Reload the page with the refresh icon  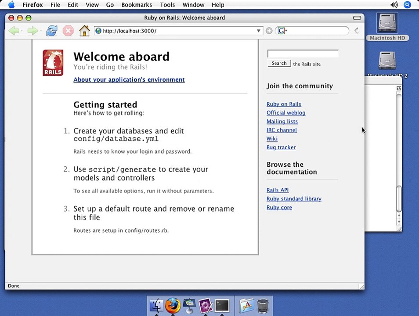(51, 31)
